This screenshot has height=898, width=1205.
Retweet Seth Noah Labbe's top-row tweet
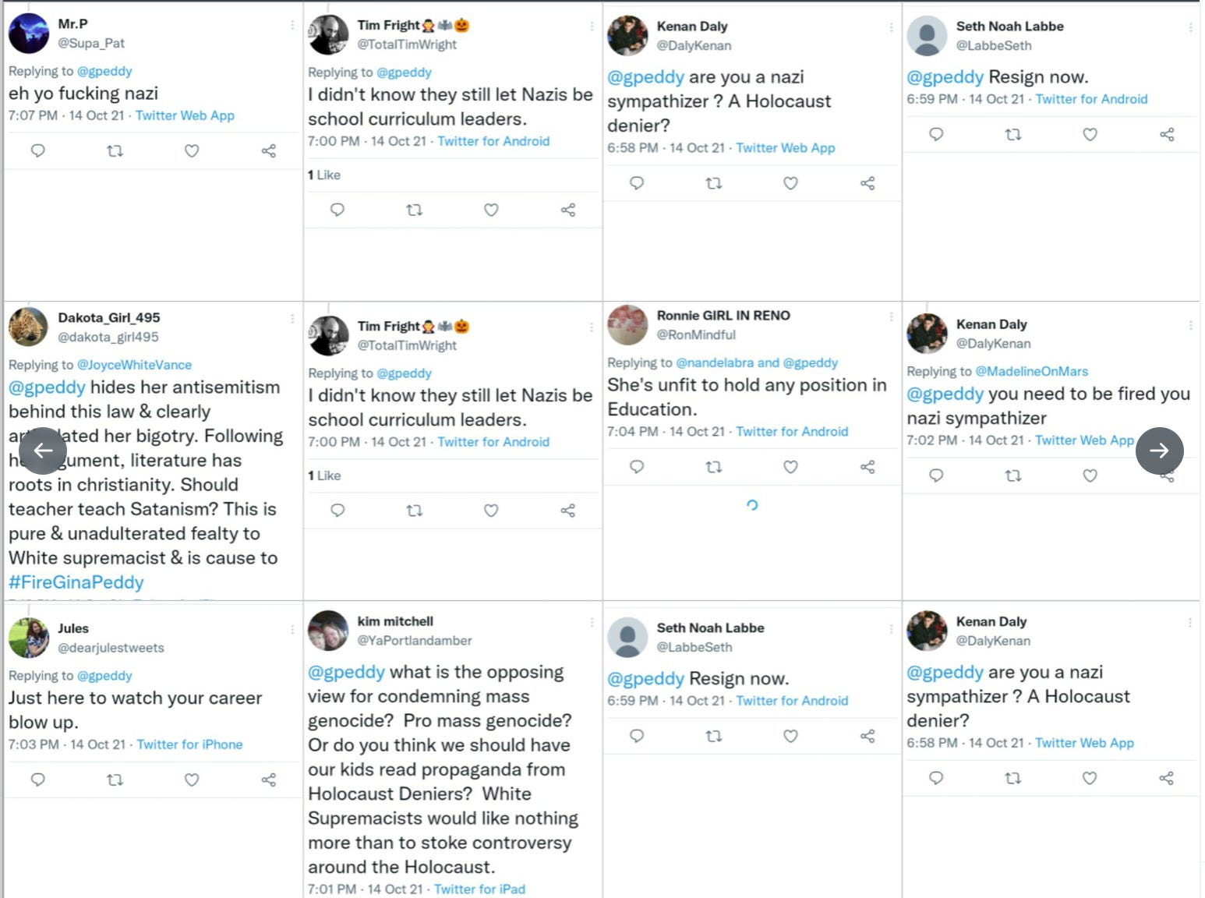pyautogui.click(x=1013, y=135)
